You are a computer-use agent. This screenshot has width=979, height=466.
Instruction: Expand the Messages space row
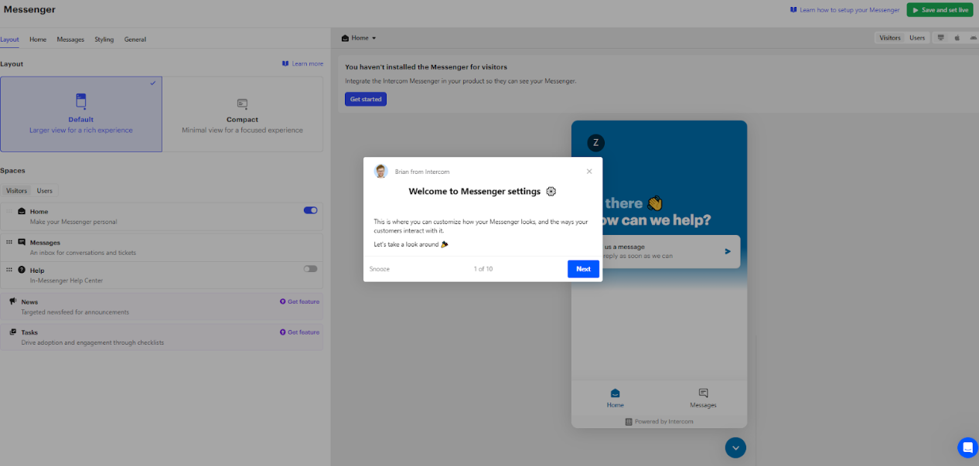point(162,247)
